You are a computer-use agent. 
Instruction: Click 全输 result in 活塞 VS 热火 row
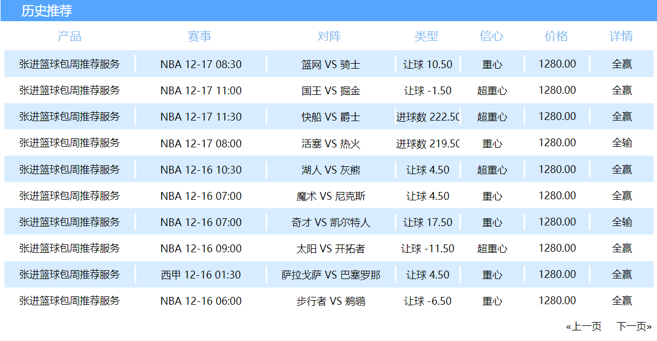click(622, 143)
